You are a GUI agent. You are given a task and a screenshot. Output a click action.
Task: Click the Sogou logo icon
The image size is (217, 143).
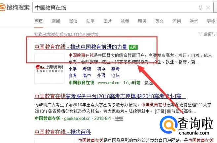[3, 7]
